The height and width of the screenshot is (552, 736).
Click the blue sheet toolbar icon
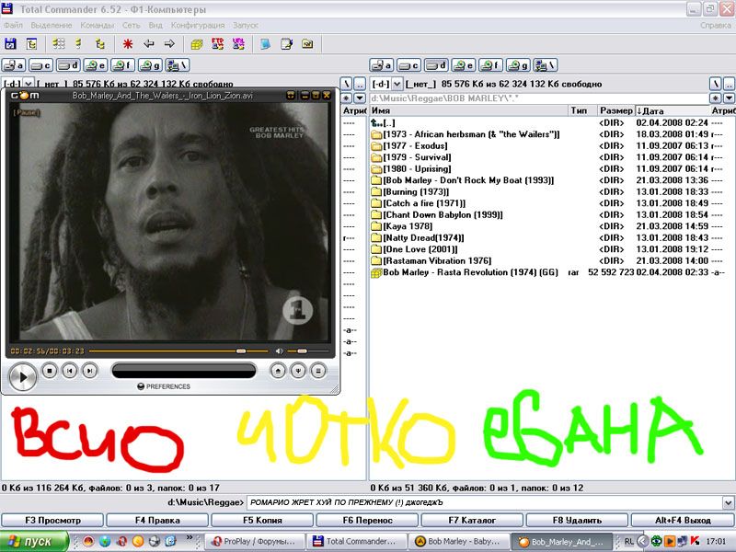pos(265,44)
